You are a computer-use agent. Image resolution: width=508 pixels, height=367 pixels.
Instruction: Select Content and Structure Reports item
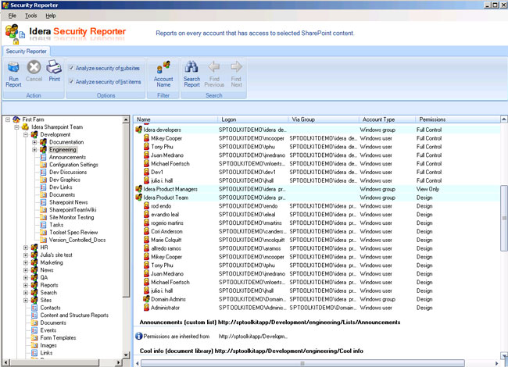tap(74, 315)
